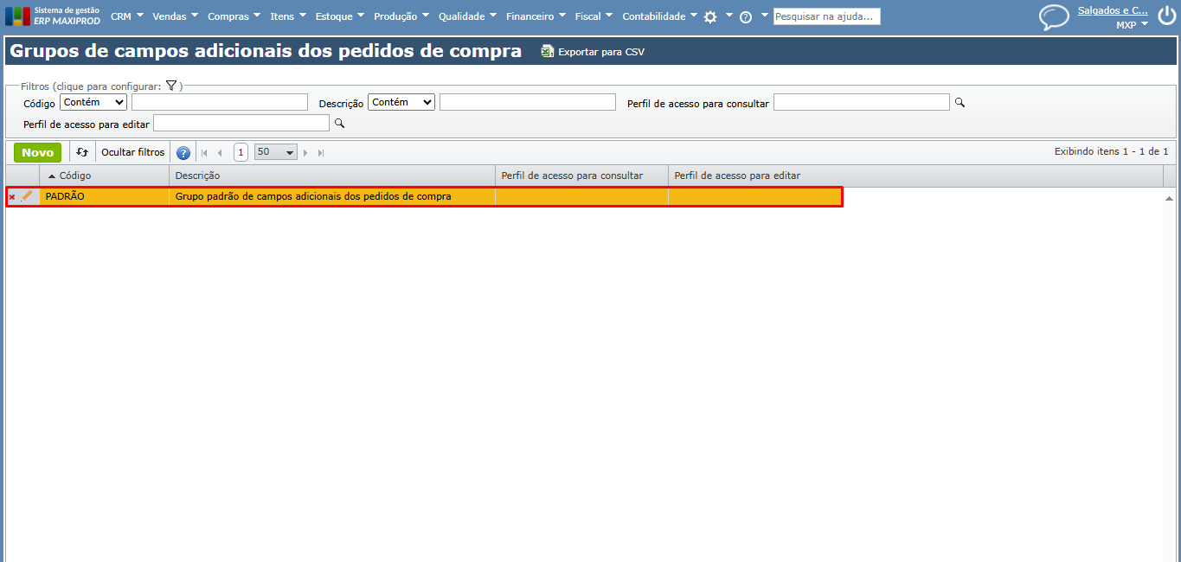Image resolution: width=1181 pixels, height=562 pixels.
Task: Open the Código filter operator dropdown
Action: click(x=93, y=102)
